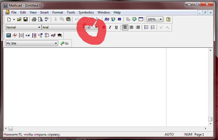Click the Open file folder icon
This screenshot has width=218, height=140.
pos(19,19)
